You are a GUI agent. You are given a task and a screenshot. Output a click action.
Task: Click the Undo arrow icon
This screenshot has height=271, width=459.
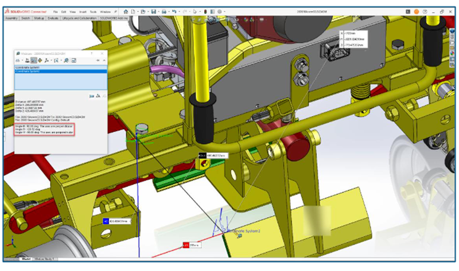coord(174,11)
